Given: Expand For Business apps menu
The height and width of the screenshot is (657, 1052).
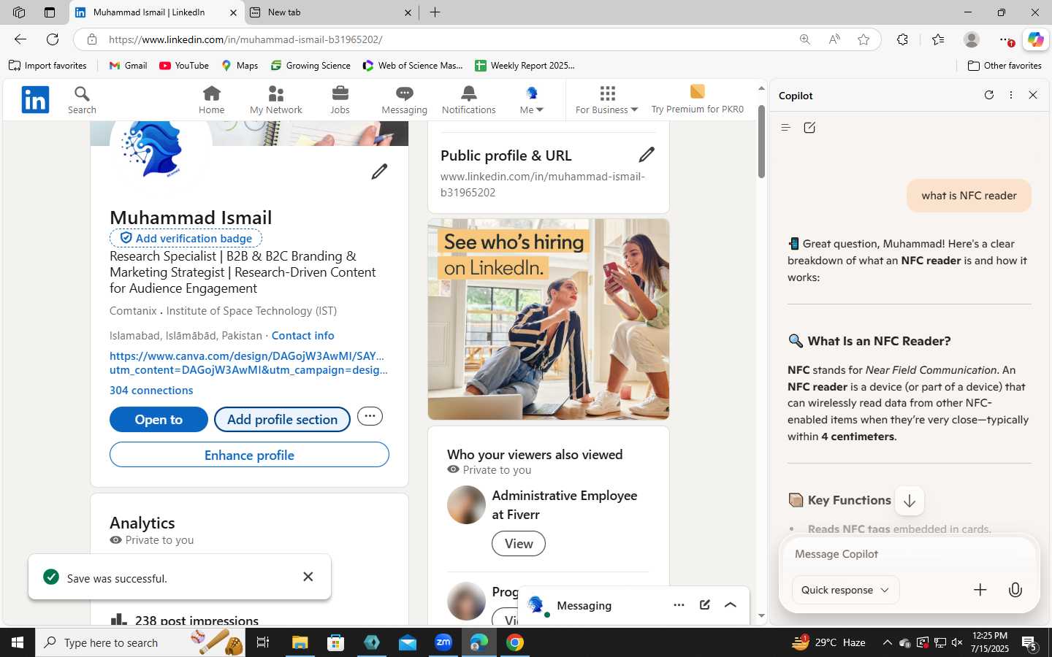Looking at the screenshot, I should [x=606, y=100].
